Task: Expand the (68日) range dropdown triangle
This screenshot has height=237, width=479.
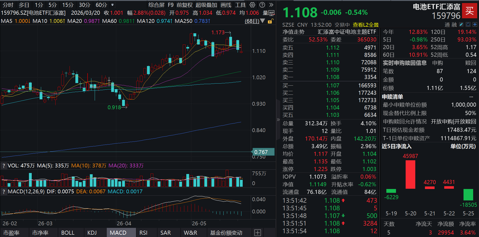Action: (262, 21)
